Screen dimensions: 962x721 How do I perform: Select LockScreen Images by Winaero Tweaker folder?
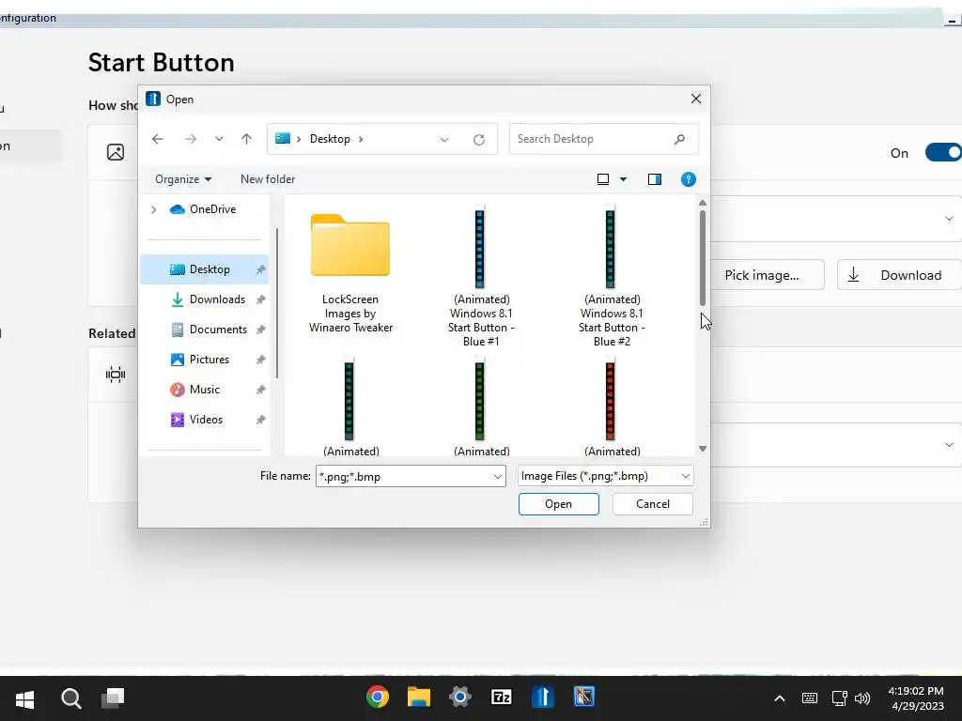(350, 273)
